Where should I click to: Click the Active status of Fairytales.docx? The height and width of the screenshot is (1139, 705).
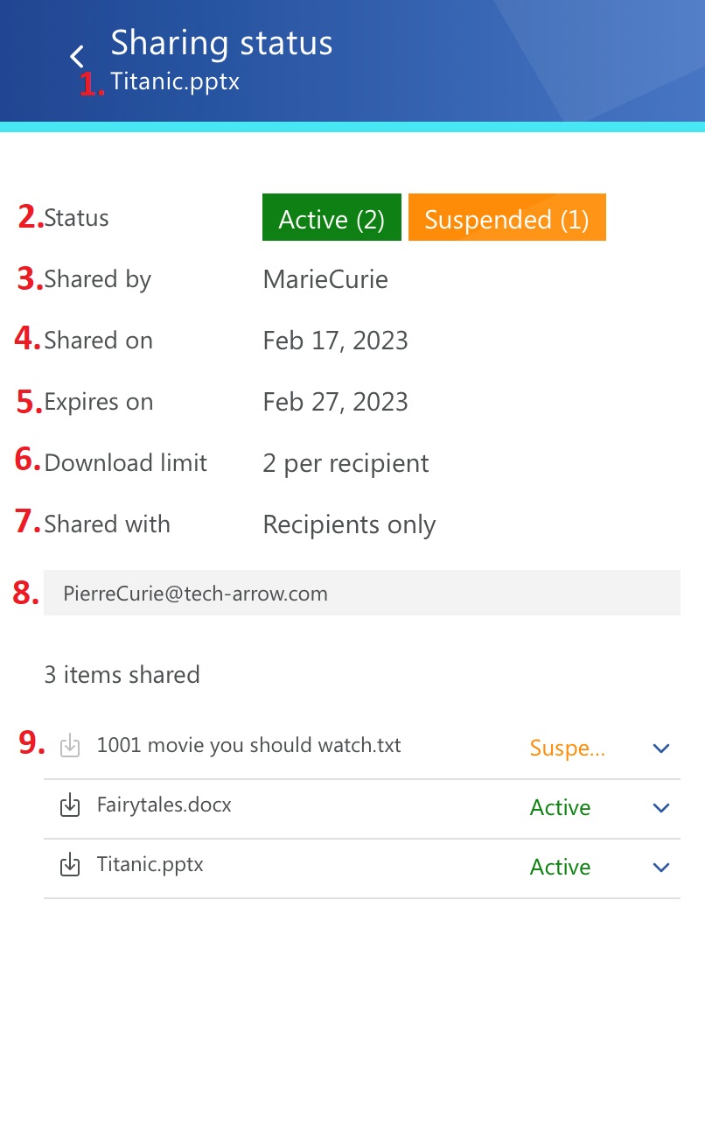click(x=560, y=808)
